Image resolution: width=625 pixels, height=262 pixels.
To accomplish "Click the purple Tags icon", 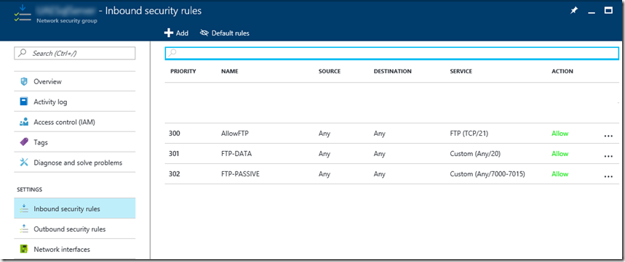I will point(23,142).
